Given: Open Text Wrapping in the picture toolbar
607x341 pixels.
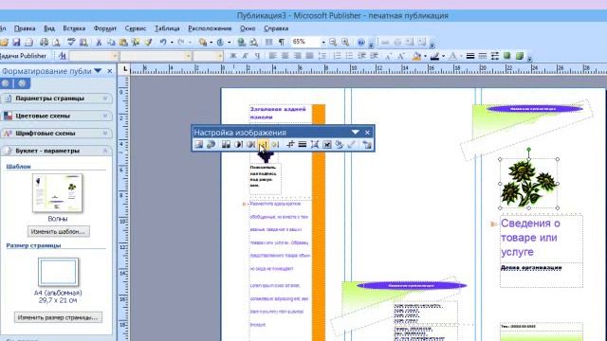Looking at the screenshot, I should (x=327, y=144).
